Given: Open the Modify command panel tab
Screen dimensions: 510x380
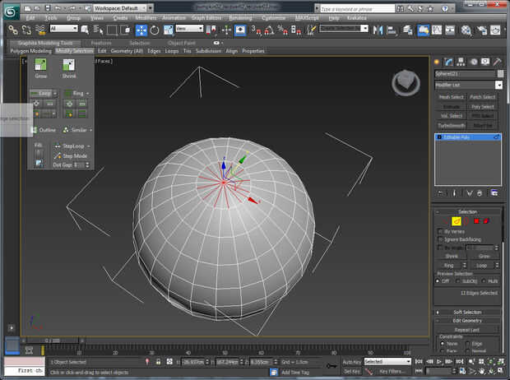Looking at the screenshot, I should coord(449,63).
